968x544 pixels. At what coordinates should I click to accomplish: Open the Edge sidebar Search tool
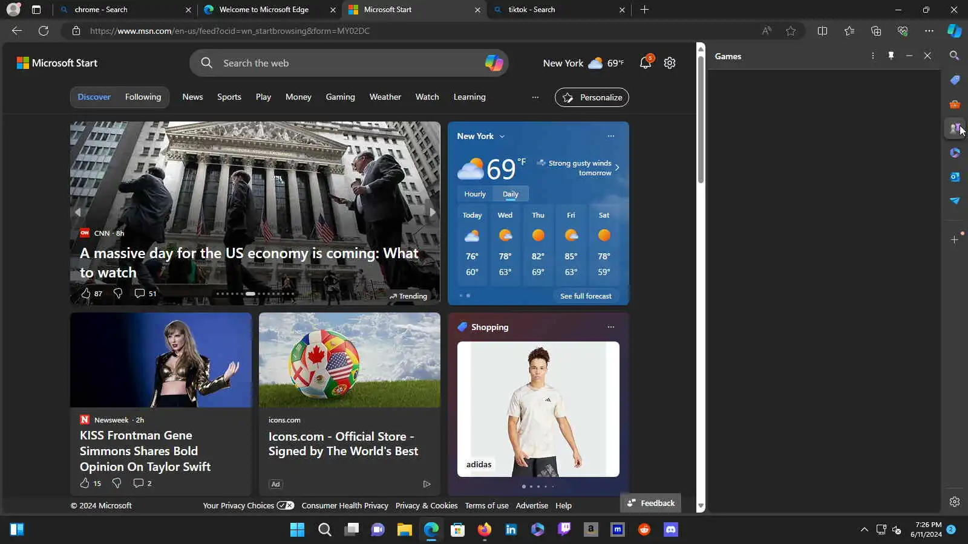(x=954, y=56)
